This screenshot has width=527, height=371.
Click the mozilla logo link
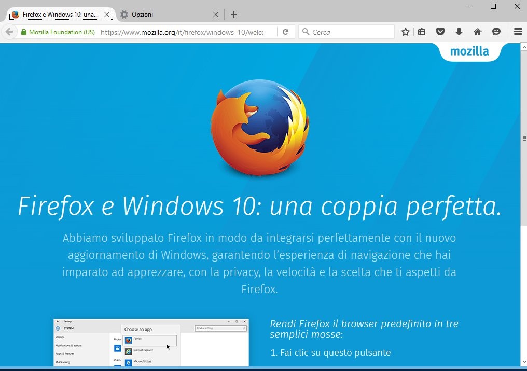[x=469, y=51]
